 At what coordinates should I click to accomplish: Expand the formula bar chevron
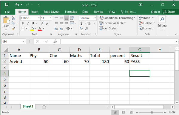(x=176, y=41)
